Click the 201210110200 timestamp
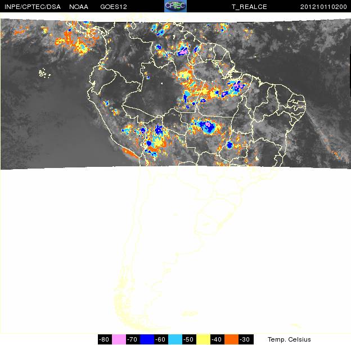351x345 pixels. point(323,7)
